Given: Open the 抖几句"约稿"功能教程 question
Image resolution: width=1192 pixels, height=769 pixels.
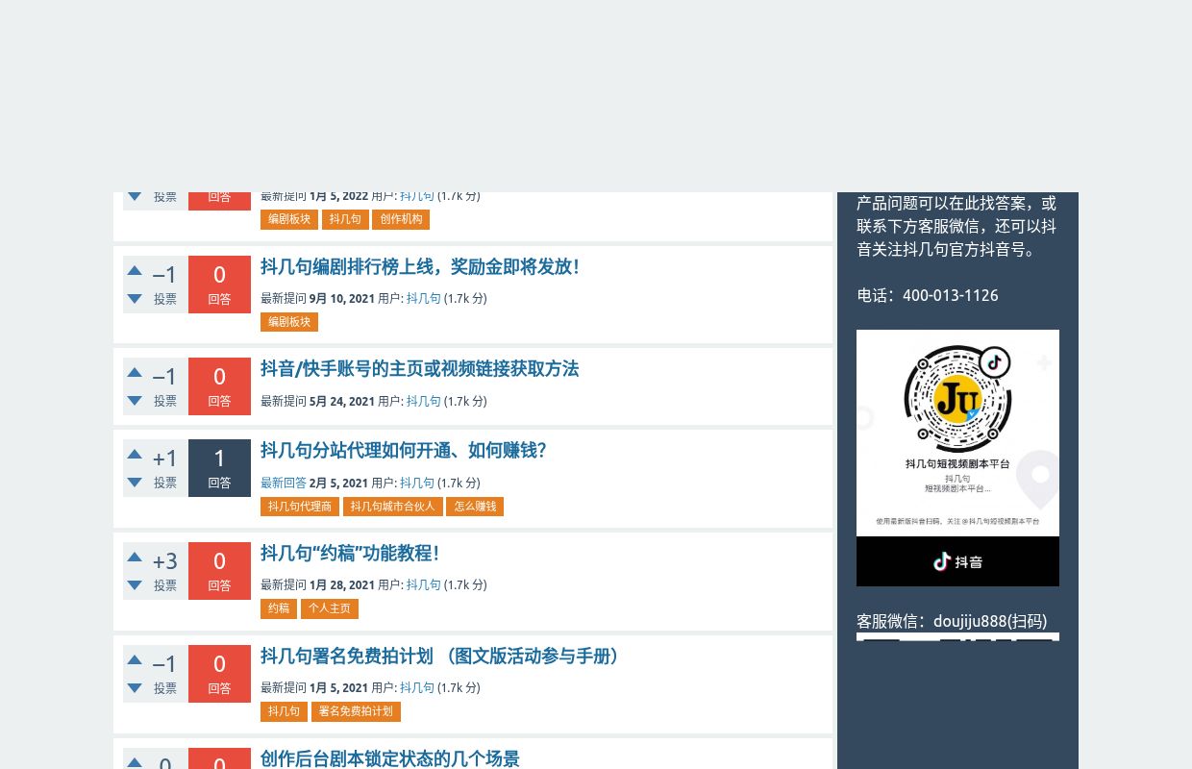Looking at the screenshot, I should tap(350, 554).
